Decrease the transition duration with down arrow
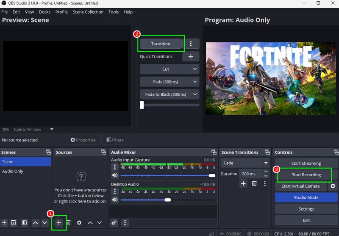 click(266, 176)
